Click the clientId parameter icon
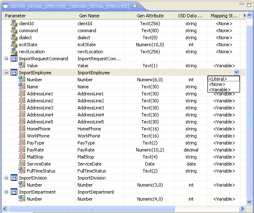The image size is (254, 213). [14, 24]
